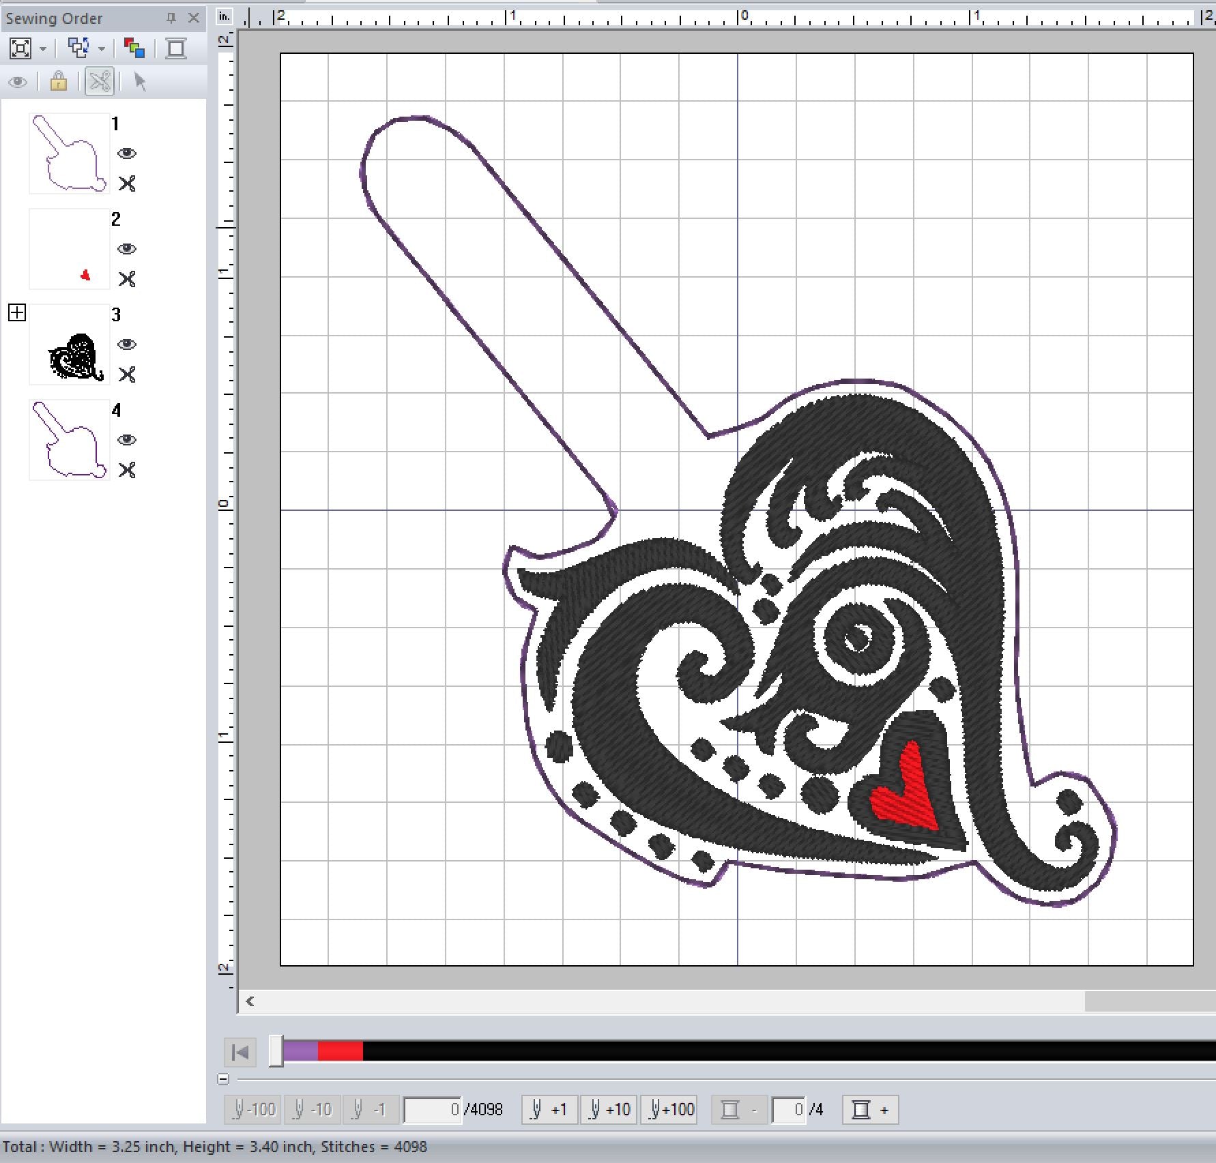Pin the Sewing Order panel
Image resolution: width=1216 pixels, height=1163 pixels.
tap(171, 18)
